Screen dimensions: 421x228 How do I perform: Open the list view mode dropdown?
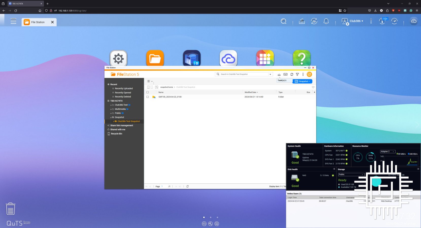(x=150, y=81)
